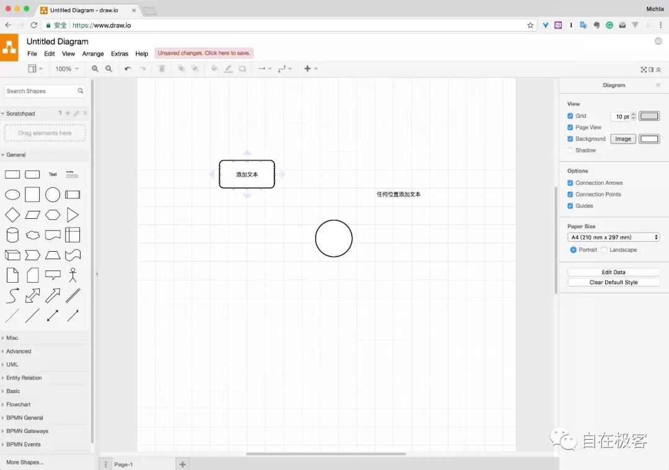Select the Landscape radio button

point(604,250)
